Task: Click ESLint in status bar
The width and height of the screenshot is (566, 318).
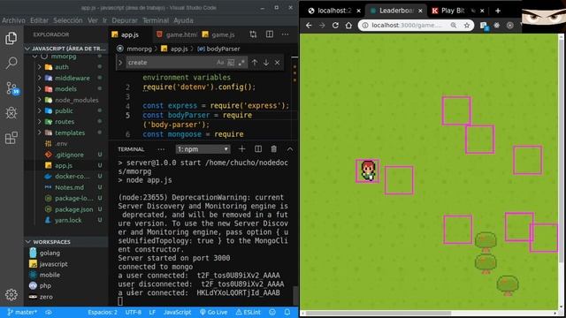Action: (248, 312)
